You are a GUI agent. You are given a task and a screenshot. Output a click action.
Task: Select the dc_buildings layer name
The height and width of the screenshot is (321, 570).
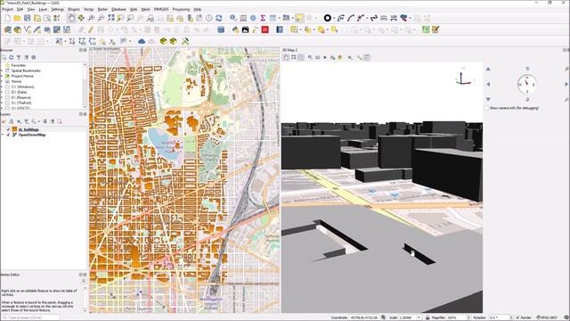[x=28, y=129]
